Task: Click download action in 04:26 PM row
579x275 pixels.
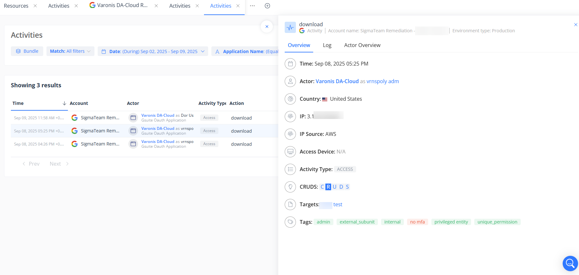Action: coord(241,144)
